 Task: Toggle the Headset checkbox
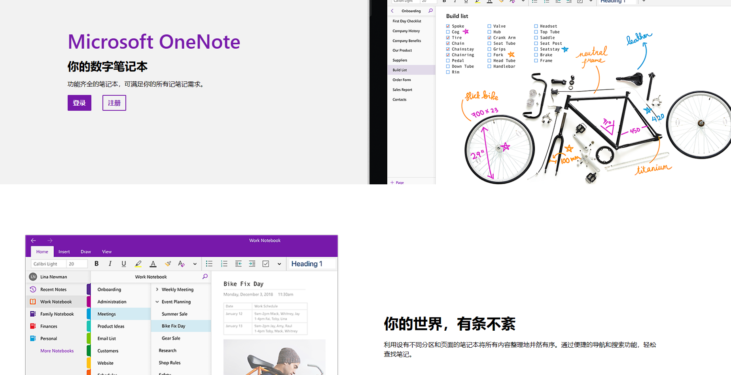tap(536, 26)
